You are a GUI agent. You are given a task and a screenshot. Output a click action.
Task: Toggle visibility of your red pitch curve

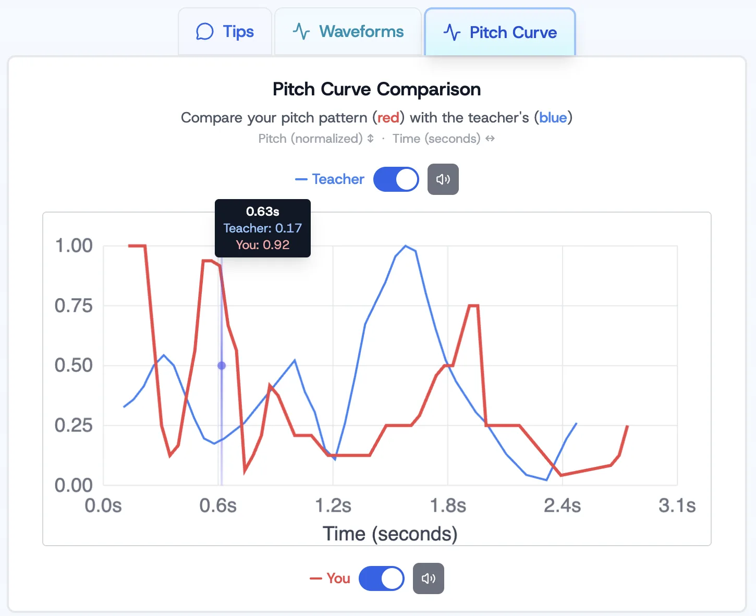pyautogui.click(x=382, y=578)
